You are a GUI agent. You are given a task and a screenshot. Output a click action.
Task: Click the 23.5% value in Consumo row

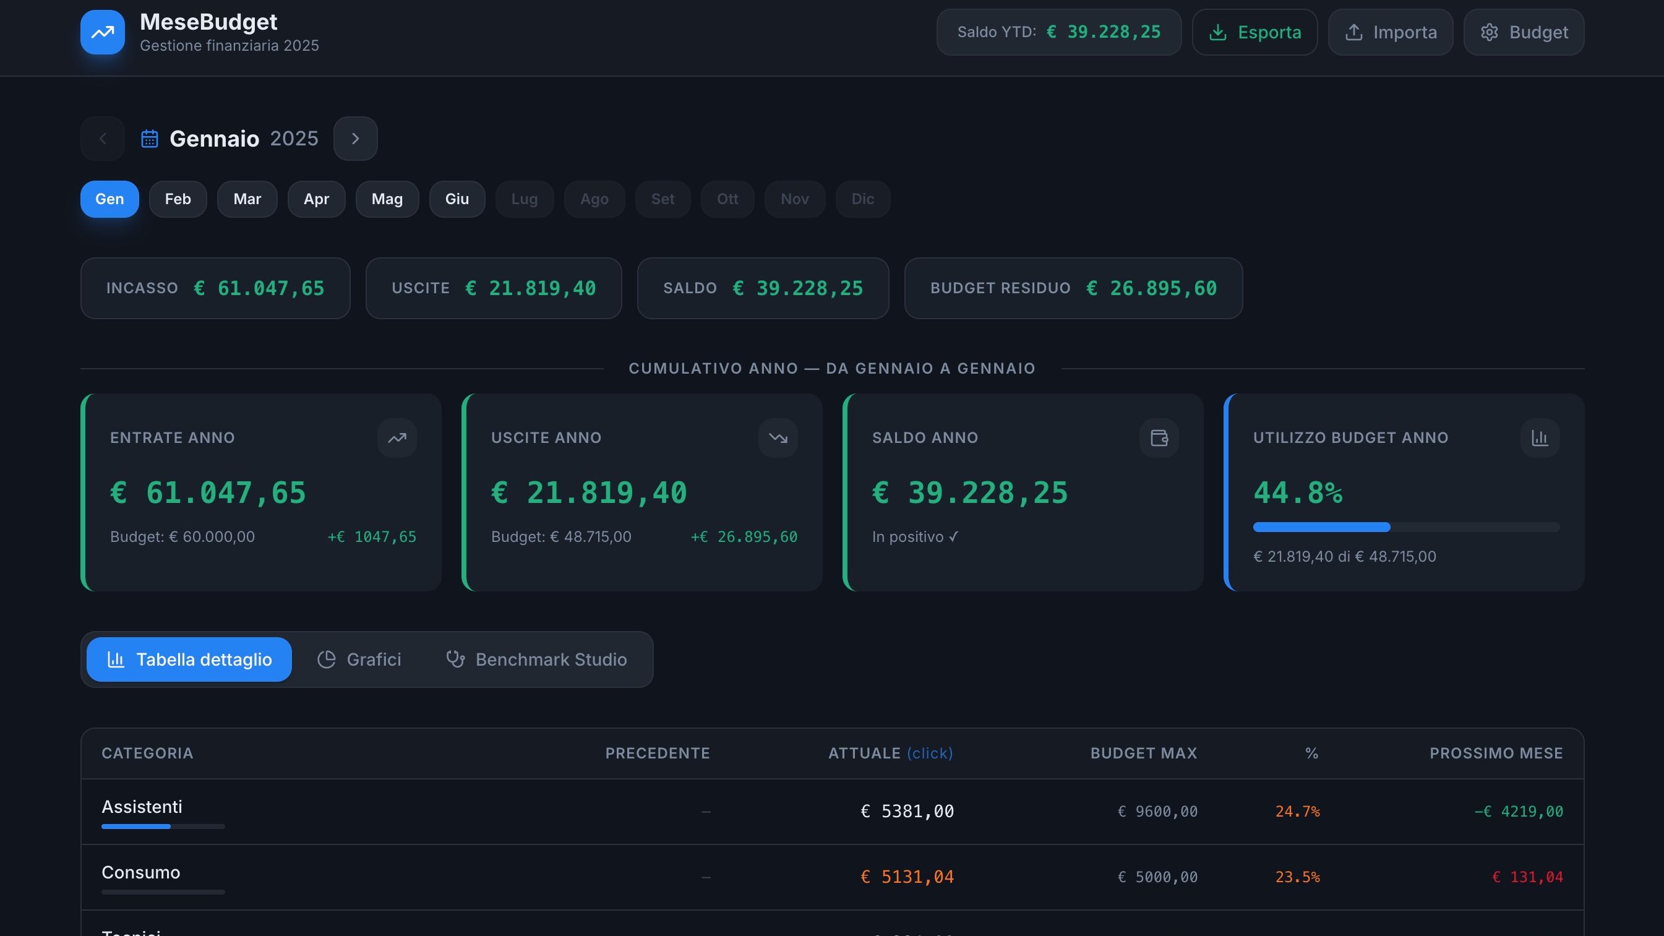(x=1297, y=877)
